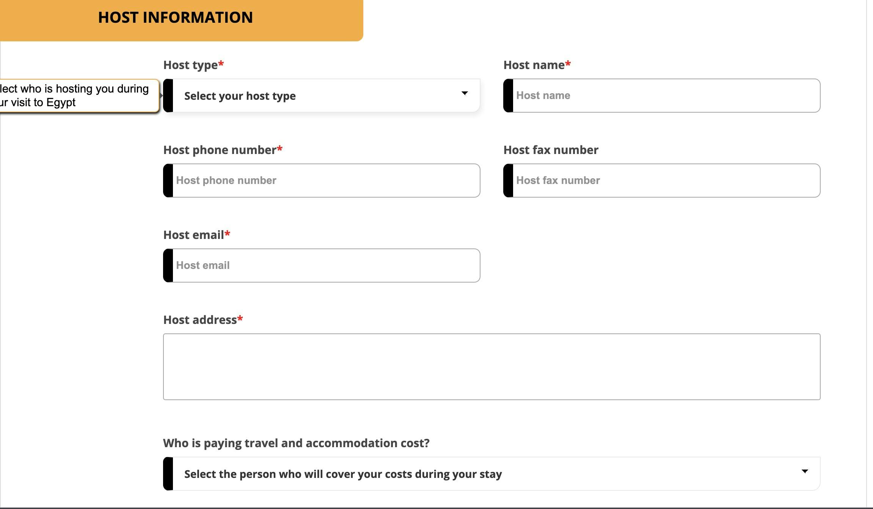The image size is (873, 509).
Task: Click into the Host phone number field
Action: pyautogui.click(x=326, y=181)
